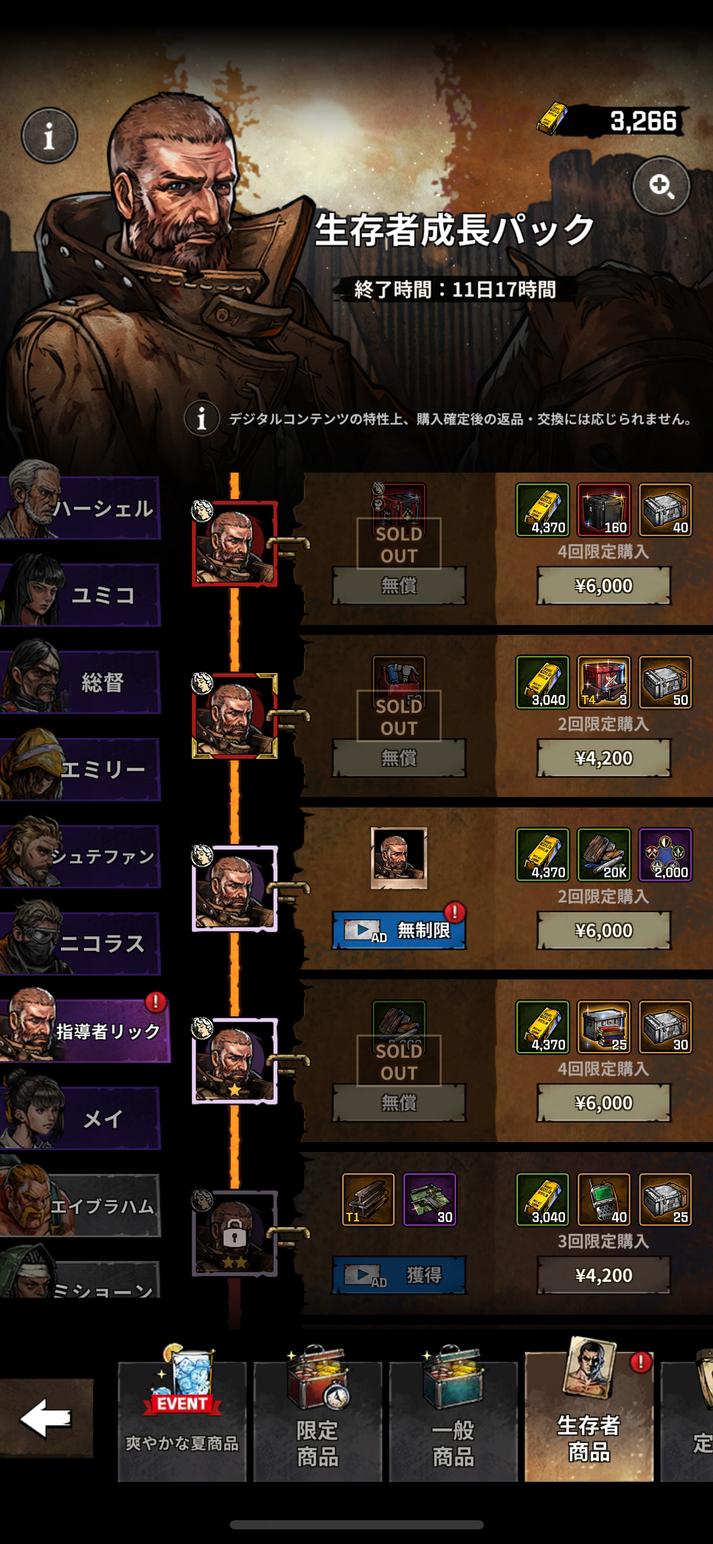The height and width of the screenshot is (1544, 713).
Task: Select the 20K wood reward icon
Action: (603, 854)
